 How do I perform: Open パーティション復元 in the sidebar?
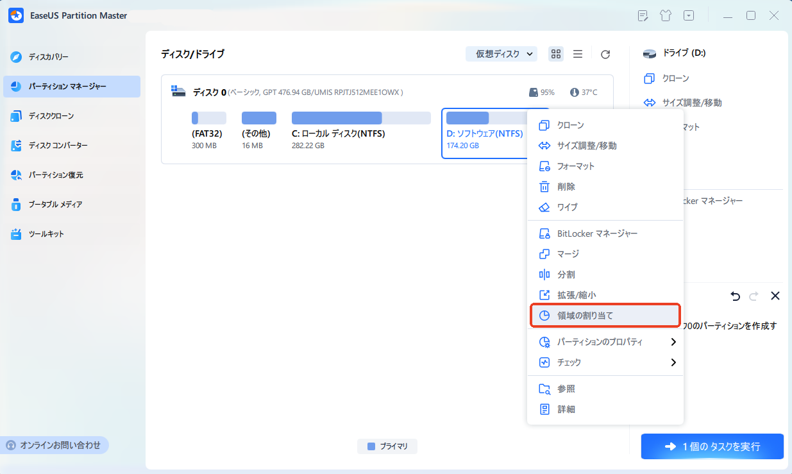pyautogui.click(x=72, y=175)
